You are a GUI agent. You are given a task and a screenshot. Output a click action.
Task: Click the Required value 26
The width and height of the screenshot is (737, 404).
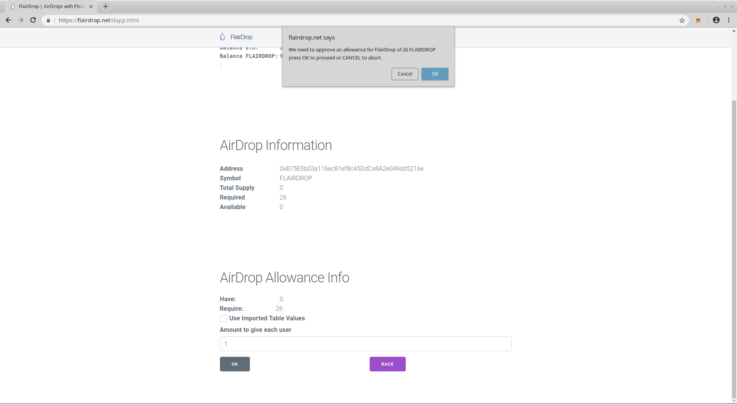tap(283, 198)
